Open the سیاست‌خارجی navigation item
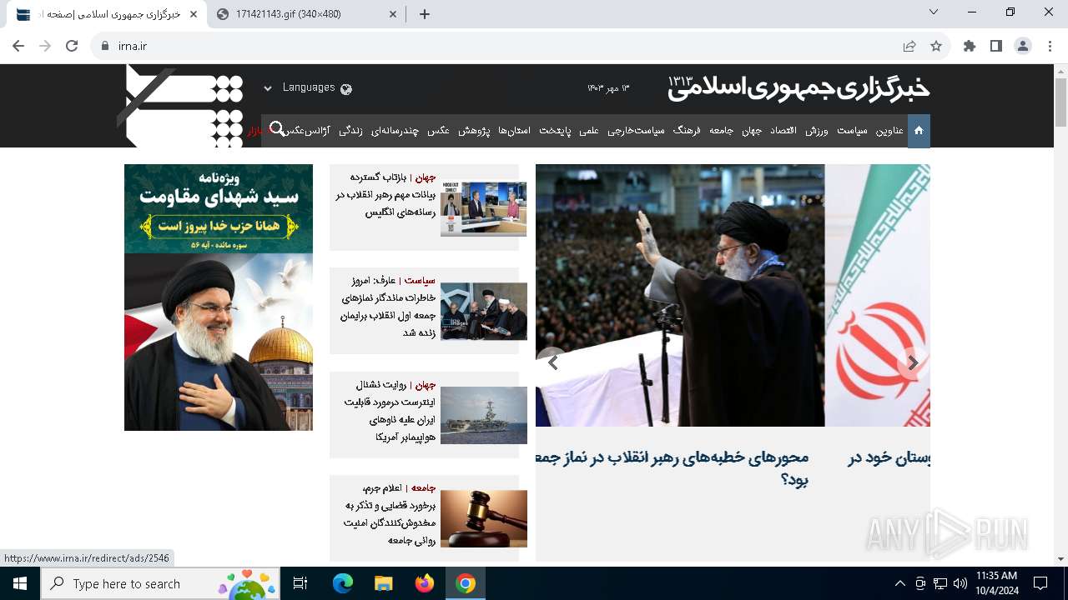This screenshot has height=600, width=1068. pyautogui.click(x=636, y=131)
